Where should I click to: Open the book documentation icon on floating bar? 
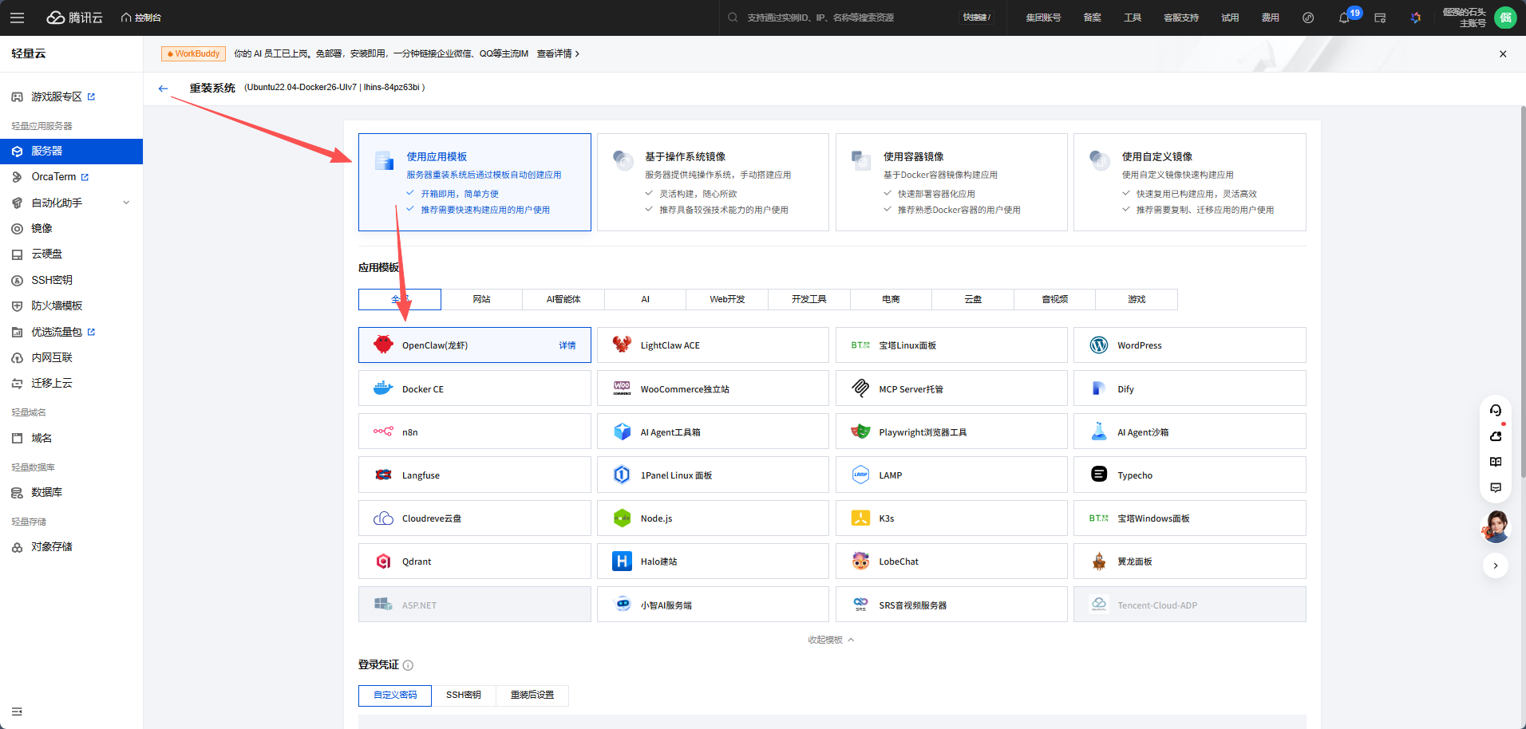tap(1496, 462)
